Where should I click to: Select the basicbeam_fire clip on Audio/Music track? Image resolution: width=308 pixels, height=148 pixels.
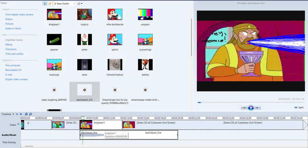(129, 135)
